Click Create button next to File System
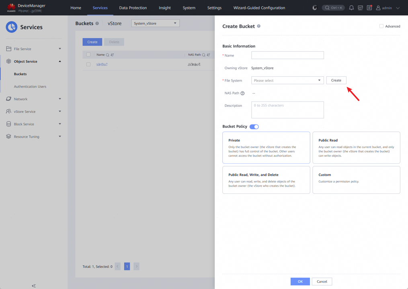 pos(336,80)
